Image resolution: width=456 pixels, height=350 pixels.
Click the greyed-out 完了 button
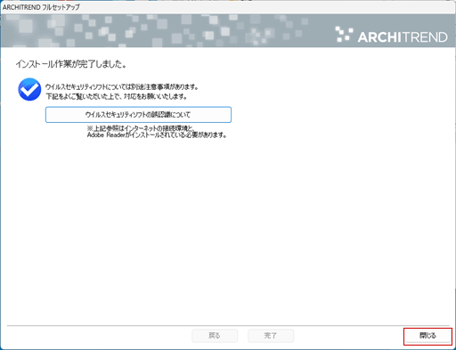pos(271,336)
